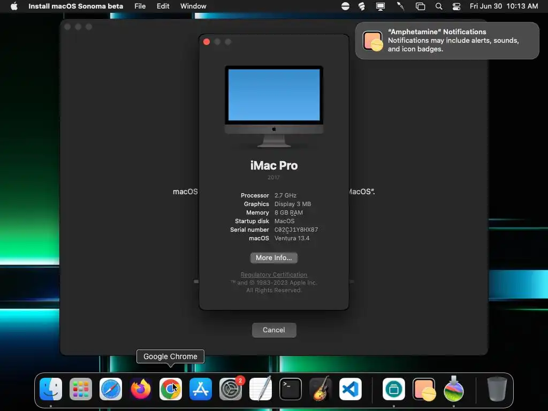This screenshot has height=411, width=548.
Task: Launch Visual Studio Code from the Dock
Action: click(x=350, y=389)
